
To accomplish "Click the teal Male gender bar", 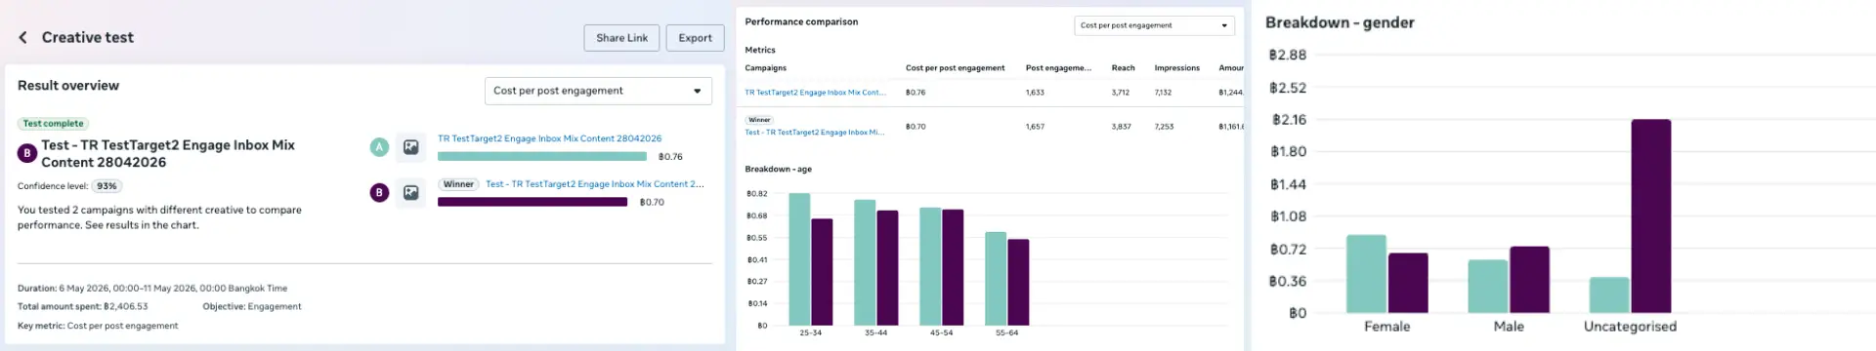I will (1488, 287).
